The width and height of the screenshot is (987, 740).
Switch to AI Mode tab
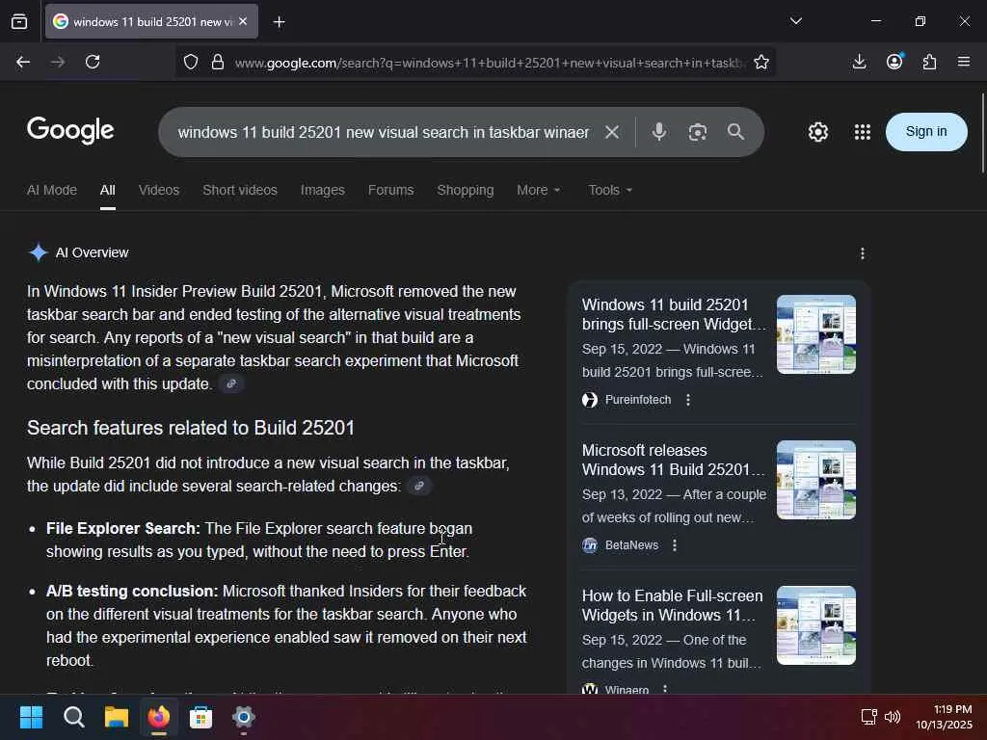tap(52, 190)
